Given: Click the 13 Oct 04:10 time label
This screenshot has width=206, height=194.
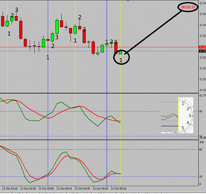Looking at the screenshot, I should click(x=64, y=188).
